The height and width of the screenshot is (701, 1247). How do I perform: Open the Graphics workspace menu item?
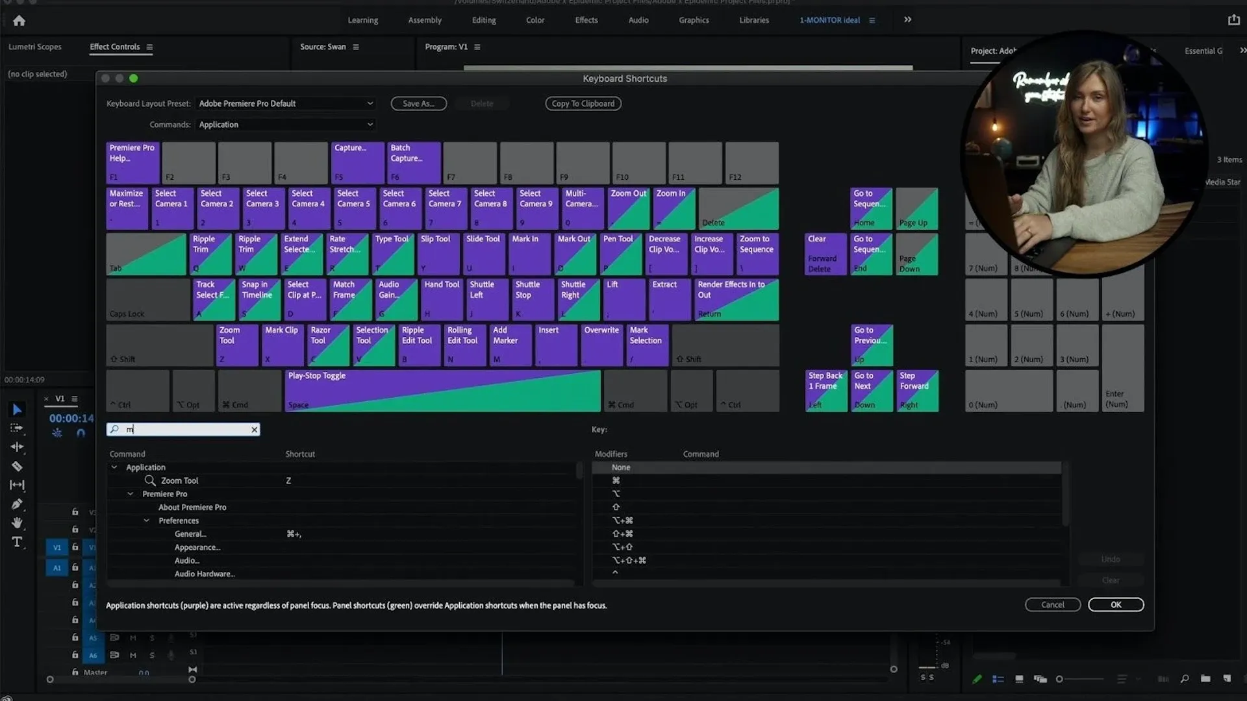point(694,20)
